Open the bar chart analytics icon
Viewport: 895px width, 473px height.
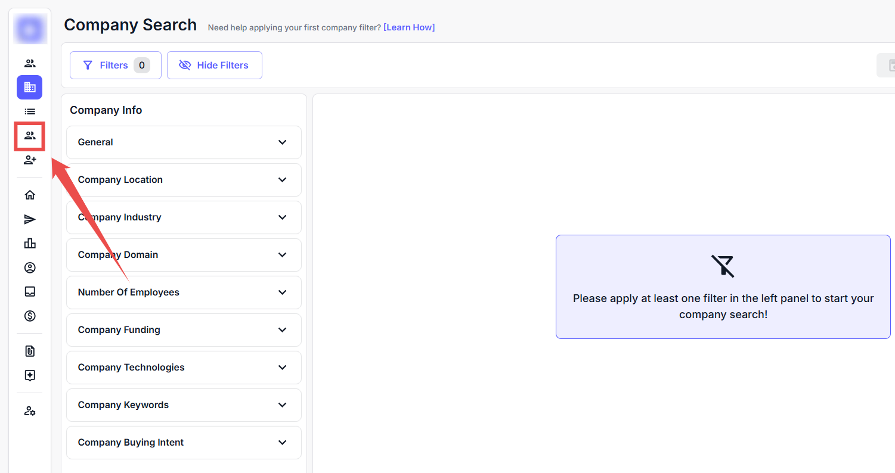tap(30, 243)
